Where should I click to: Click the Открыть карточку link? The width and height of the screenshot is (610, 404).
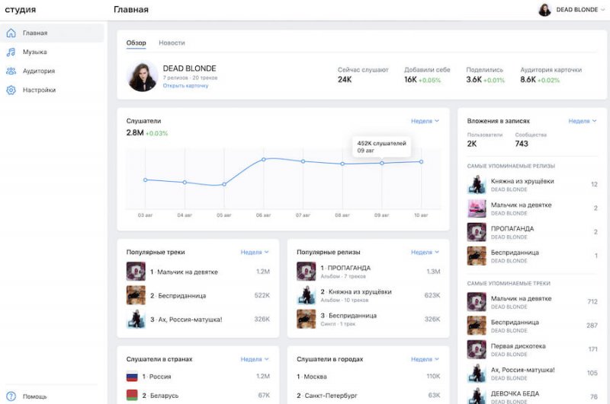pyautogui.click(x=185, y=86)
